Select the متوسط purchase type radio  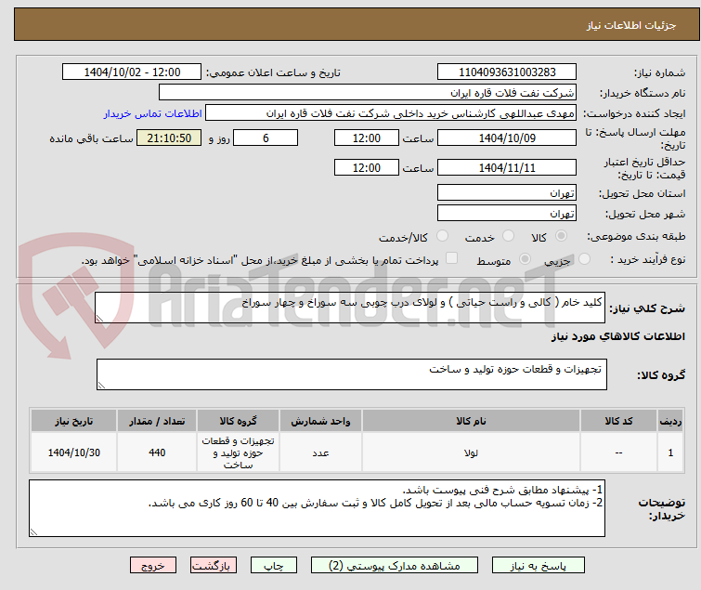pyautogui.click(x=525, y=259)
